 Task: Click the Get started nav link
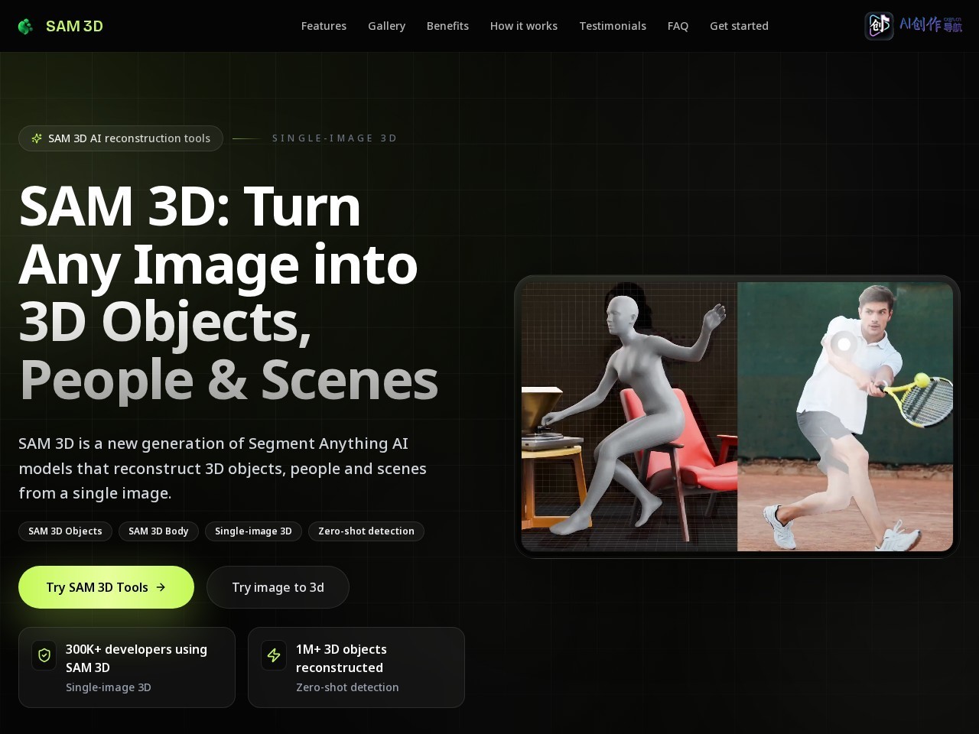[x=739, y=26]
